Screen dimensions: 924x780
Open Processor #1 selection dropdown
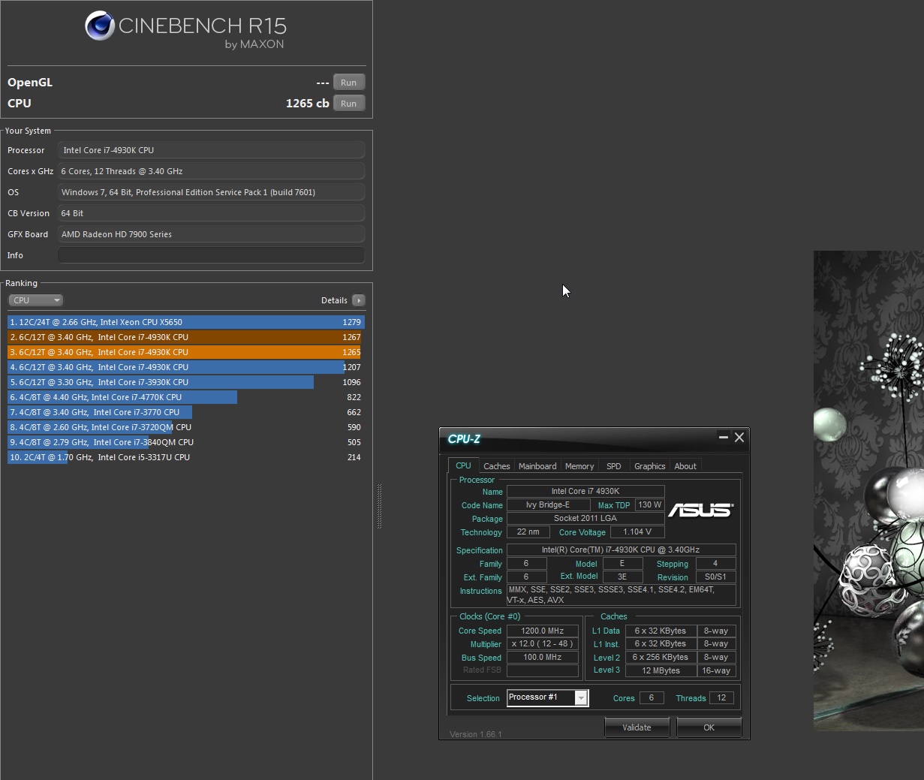pyautogui.click(x=548, y=698)
